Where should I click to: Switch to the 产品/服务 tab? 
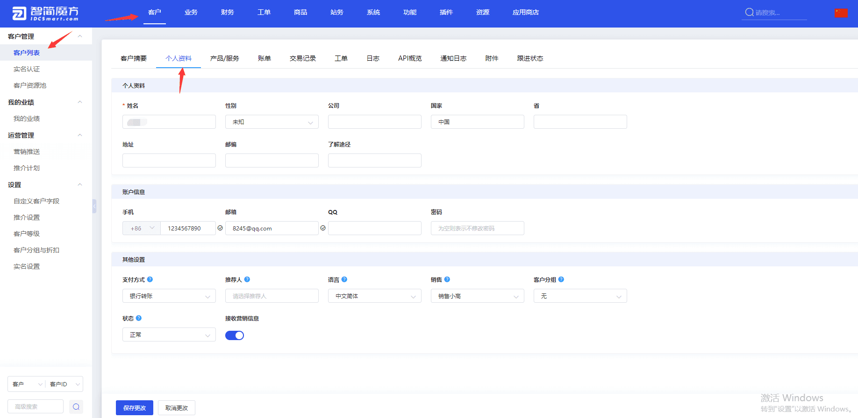point(225,58)
